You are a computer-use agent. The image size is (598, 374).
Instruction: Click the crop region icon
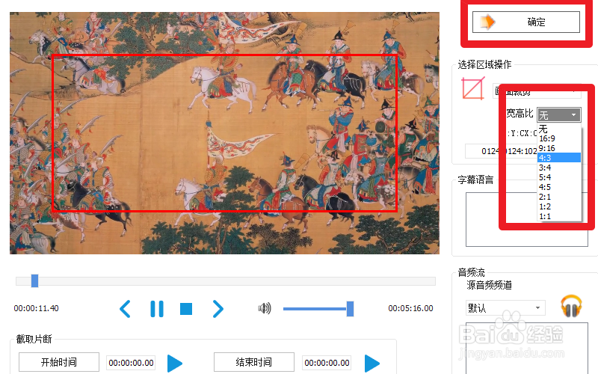point(473,88)
